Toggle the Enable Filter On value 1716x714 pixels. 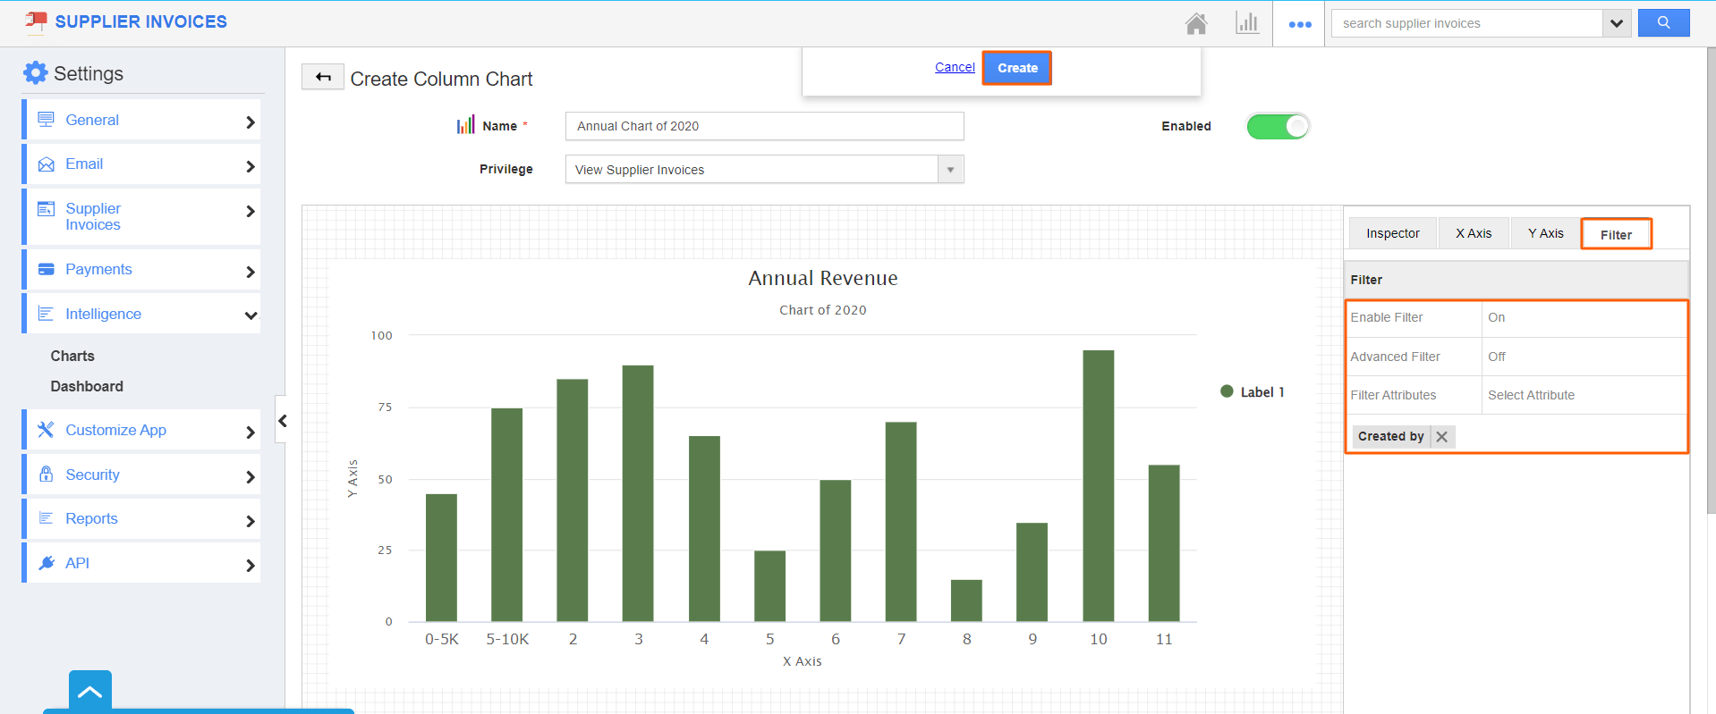pos(1496,317)
